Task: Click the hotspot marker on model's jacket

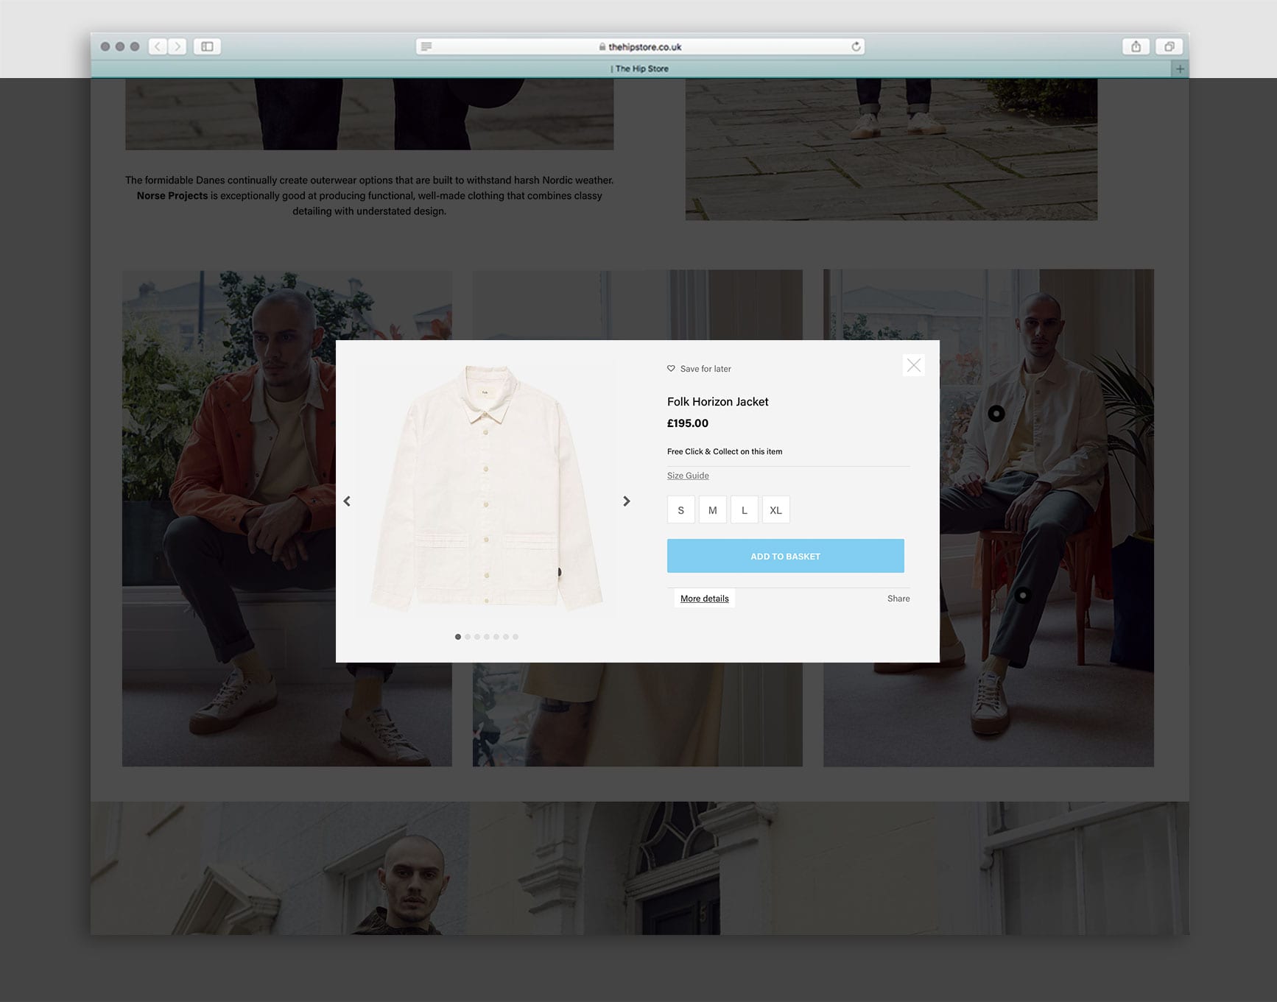Action: point(996,414)
